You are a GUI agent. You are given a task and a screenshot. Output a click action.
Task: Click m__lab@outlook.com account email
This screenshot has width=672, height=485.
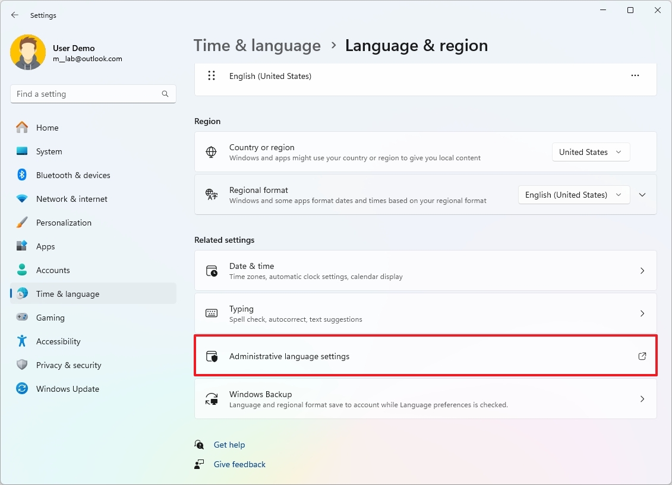pos(87,59)
